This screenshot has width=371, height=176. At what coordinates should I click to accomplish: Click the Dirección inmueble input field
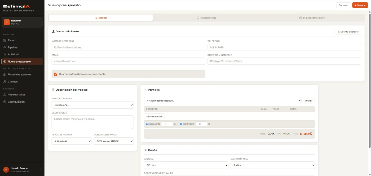tap(284, 61)
